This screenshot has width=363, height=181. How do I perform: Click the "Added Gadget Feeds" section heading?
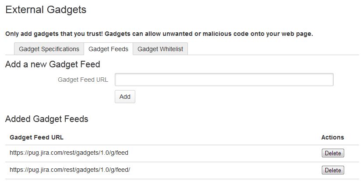point(47,118)
